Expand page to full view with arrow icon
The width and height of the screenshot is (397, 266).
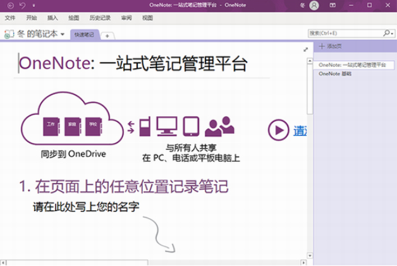306,49
